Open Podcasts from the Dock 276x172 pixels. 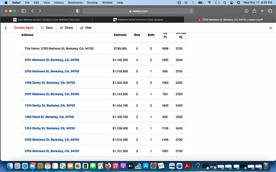(123, 166)
